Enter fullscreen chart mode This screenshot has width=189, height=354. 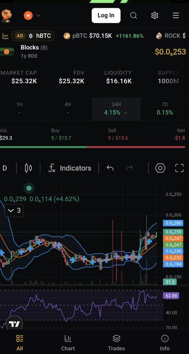(179, 168)
